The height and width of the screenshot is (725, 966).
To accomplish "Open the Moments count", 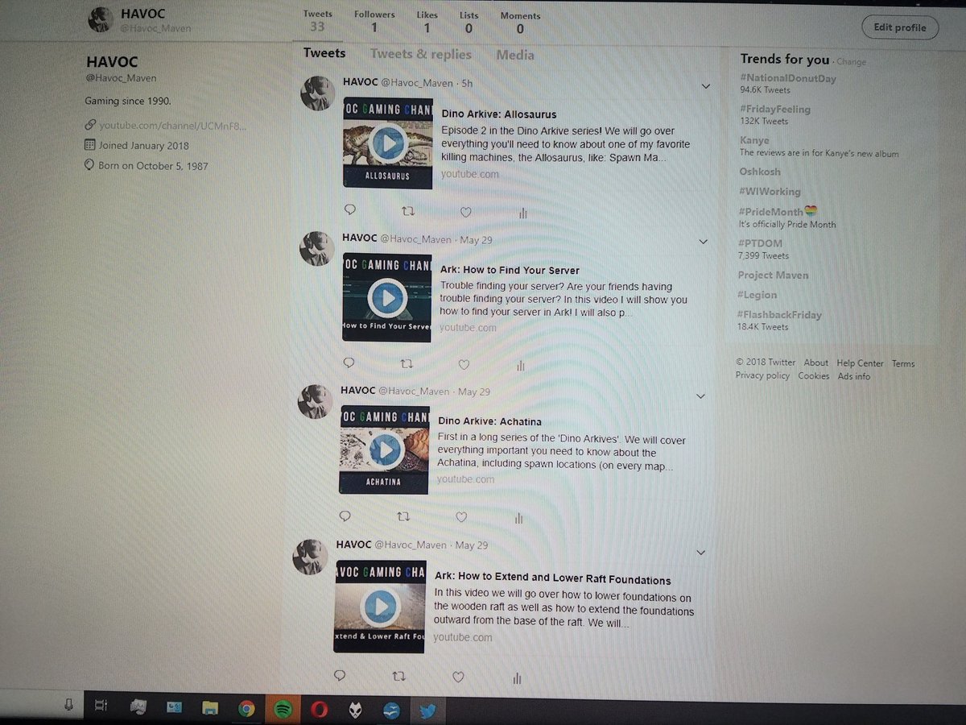I will 520,23.
